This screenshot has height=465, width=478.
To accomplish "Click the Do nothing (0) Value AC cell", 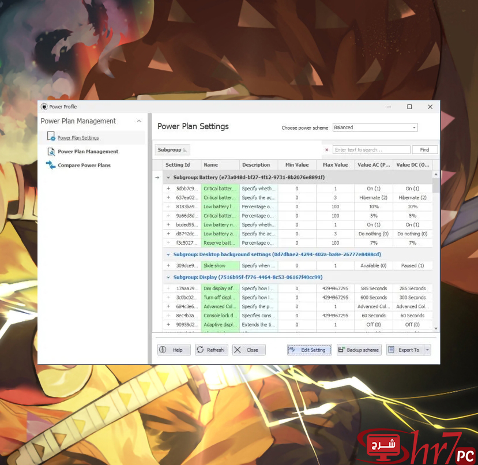I will (374, 234).
